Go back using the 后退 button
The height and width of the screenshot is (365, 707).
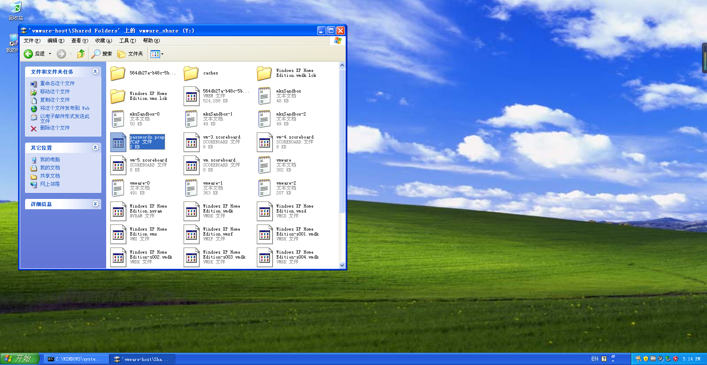point(35,54)
